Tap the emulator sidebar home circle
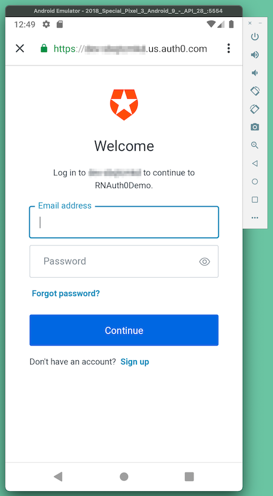273x496 pixels. pyautogui.click(x=255, y=181)
